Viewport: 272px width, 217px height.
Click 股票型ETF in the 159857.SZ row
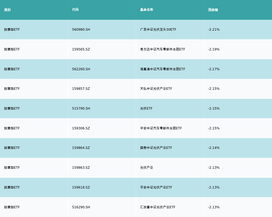tap(12, 89)
